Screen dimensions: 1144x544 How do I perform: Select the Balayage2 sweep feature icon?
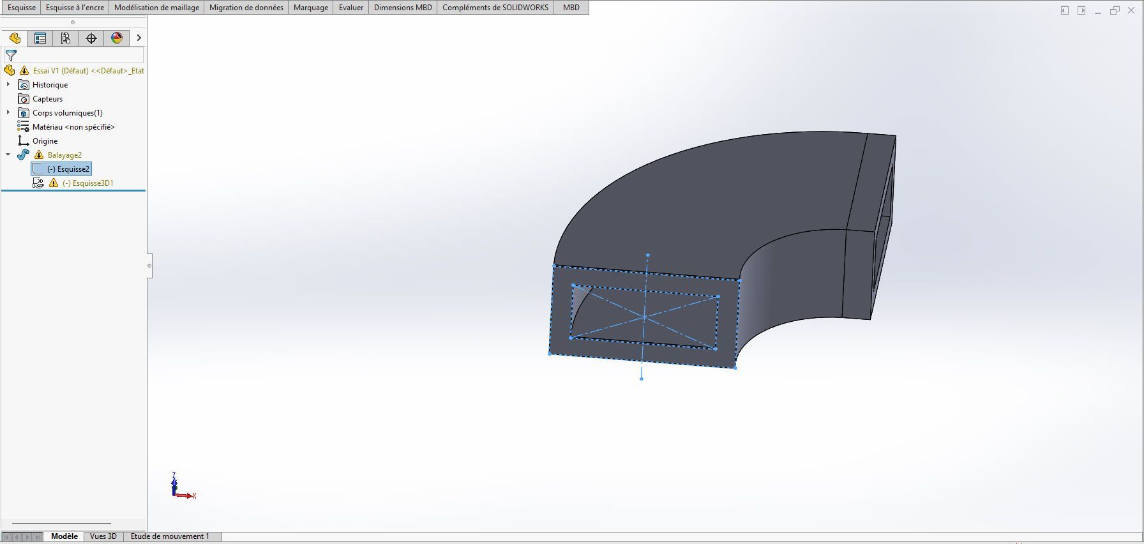(x=24, y=155)
